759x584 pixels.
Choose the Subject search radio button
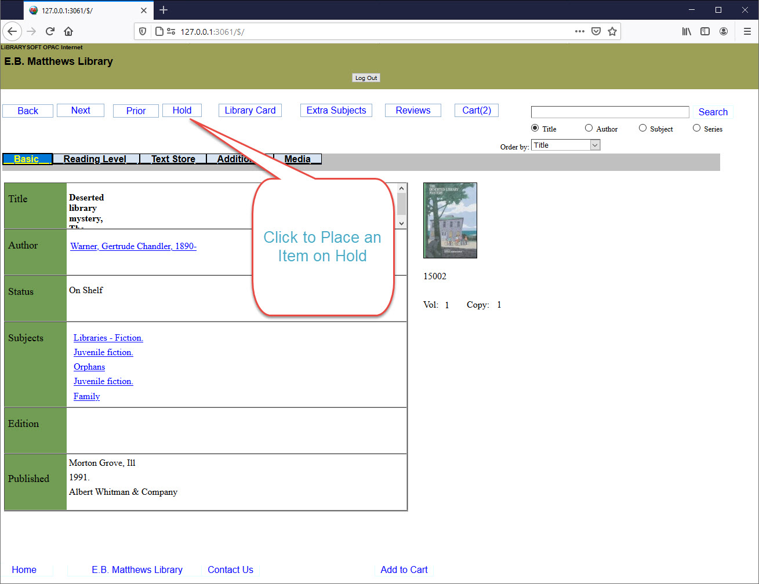pyautogui.click(x=642, y=128)
